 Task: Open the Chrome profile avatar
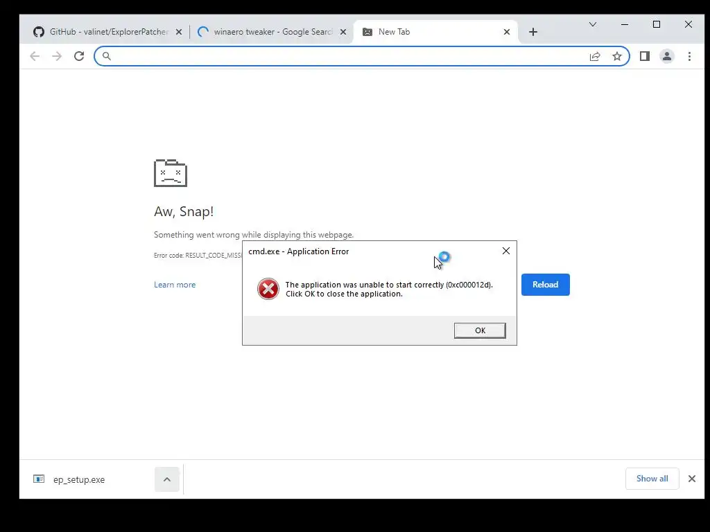click(667, 56)
